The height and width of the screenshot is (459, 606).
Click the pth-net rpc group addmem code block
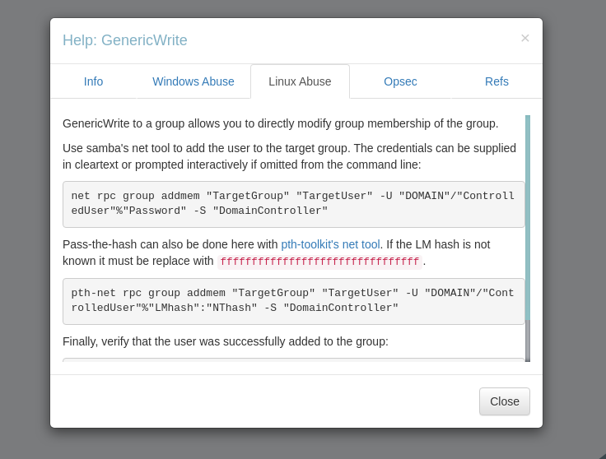pos(294,301)
